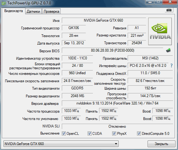178x150 pixels.
Task: Click the camera screenshot icon
Action: point(169,10)
